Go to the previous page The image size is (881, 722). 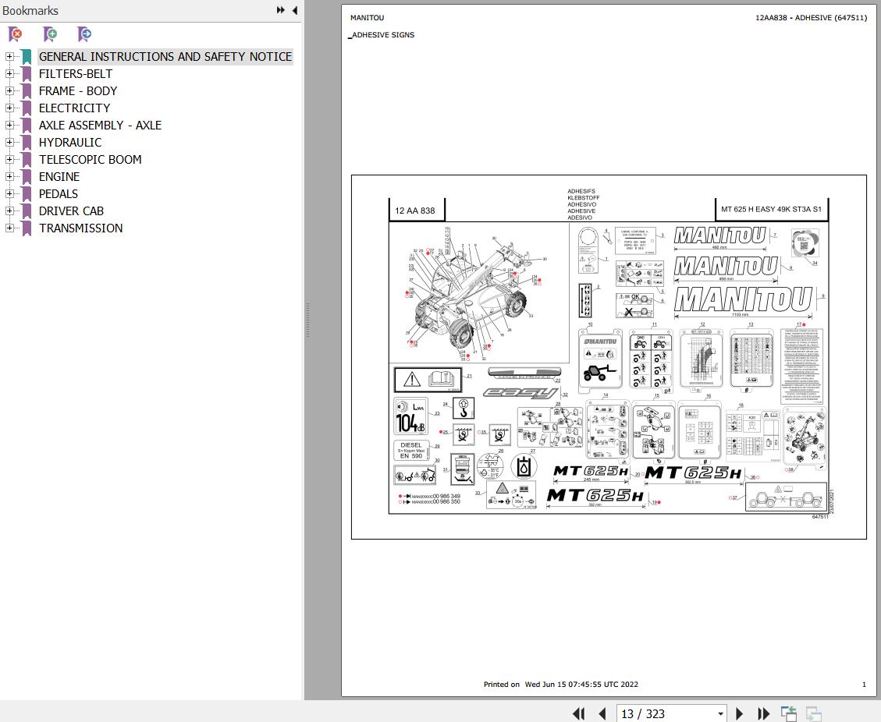click(602, 713)
